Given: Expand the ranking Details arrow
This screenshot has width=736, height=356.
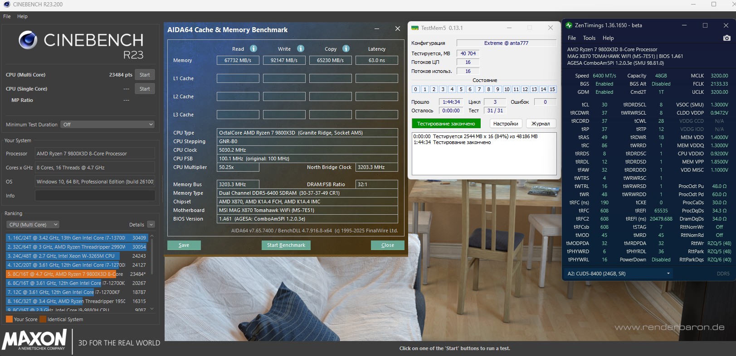Looking at the screenshot, I should click(151, 225).
